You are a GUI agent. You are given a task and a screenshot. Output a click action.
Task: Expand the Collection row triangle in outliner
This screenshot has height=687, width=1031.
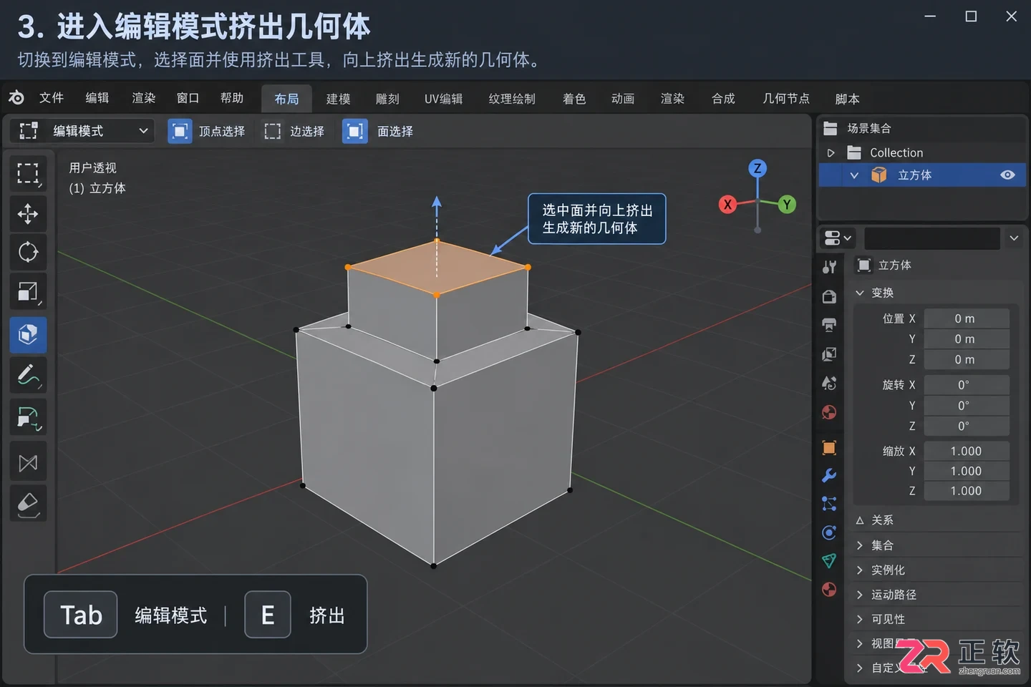(x=831, y=152)
